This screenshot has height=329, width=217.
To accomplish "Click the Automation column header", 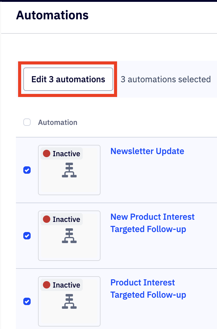I will (x=58, y=122).
